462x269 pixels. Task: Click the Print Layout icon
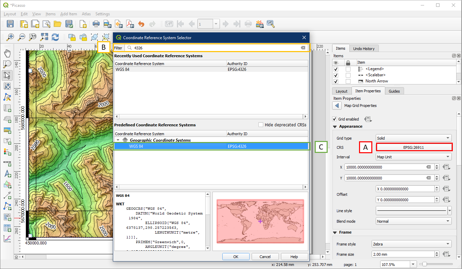(96, 24)
